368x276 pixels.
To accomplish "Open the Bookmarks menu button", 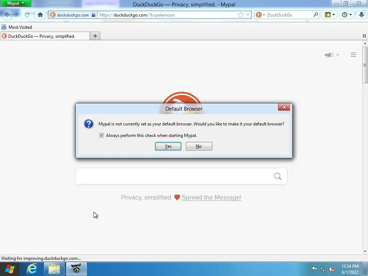I will point(330,15).
